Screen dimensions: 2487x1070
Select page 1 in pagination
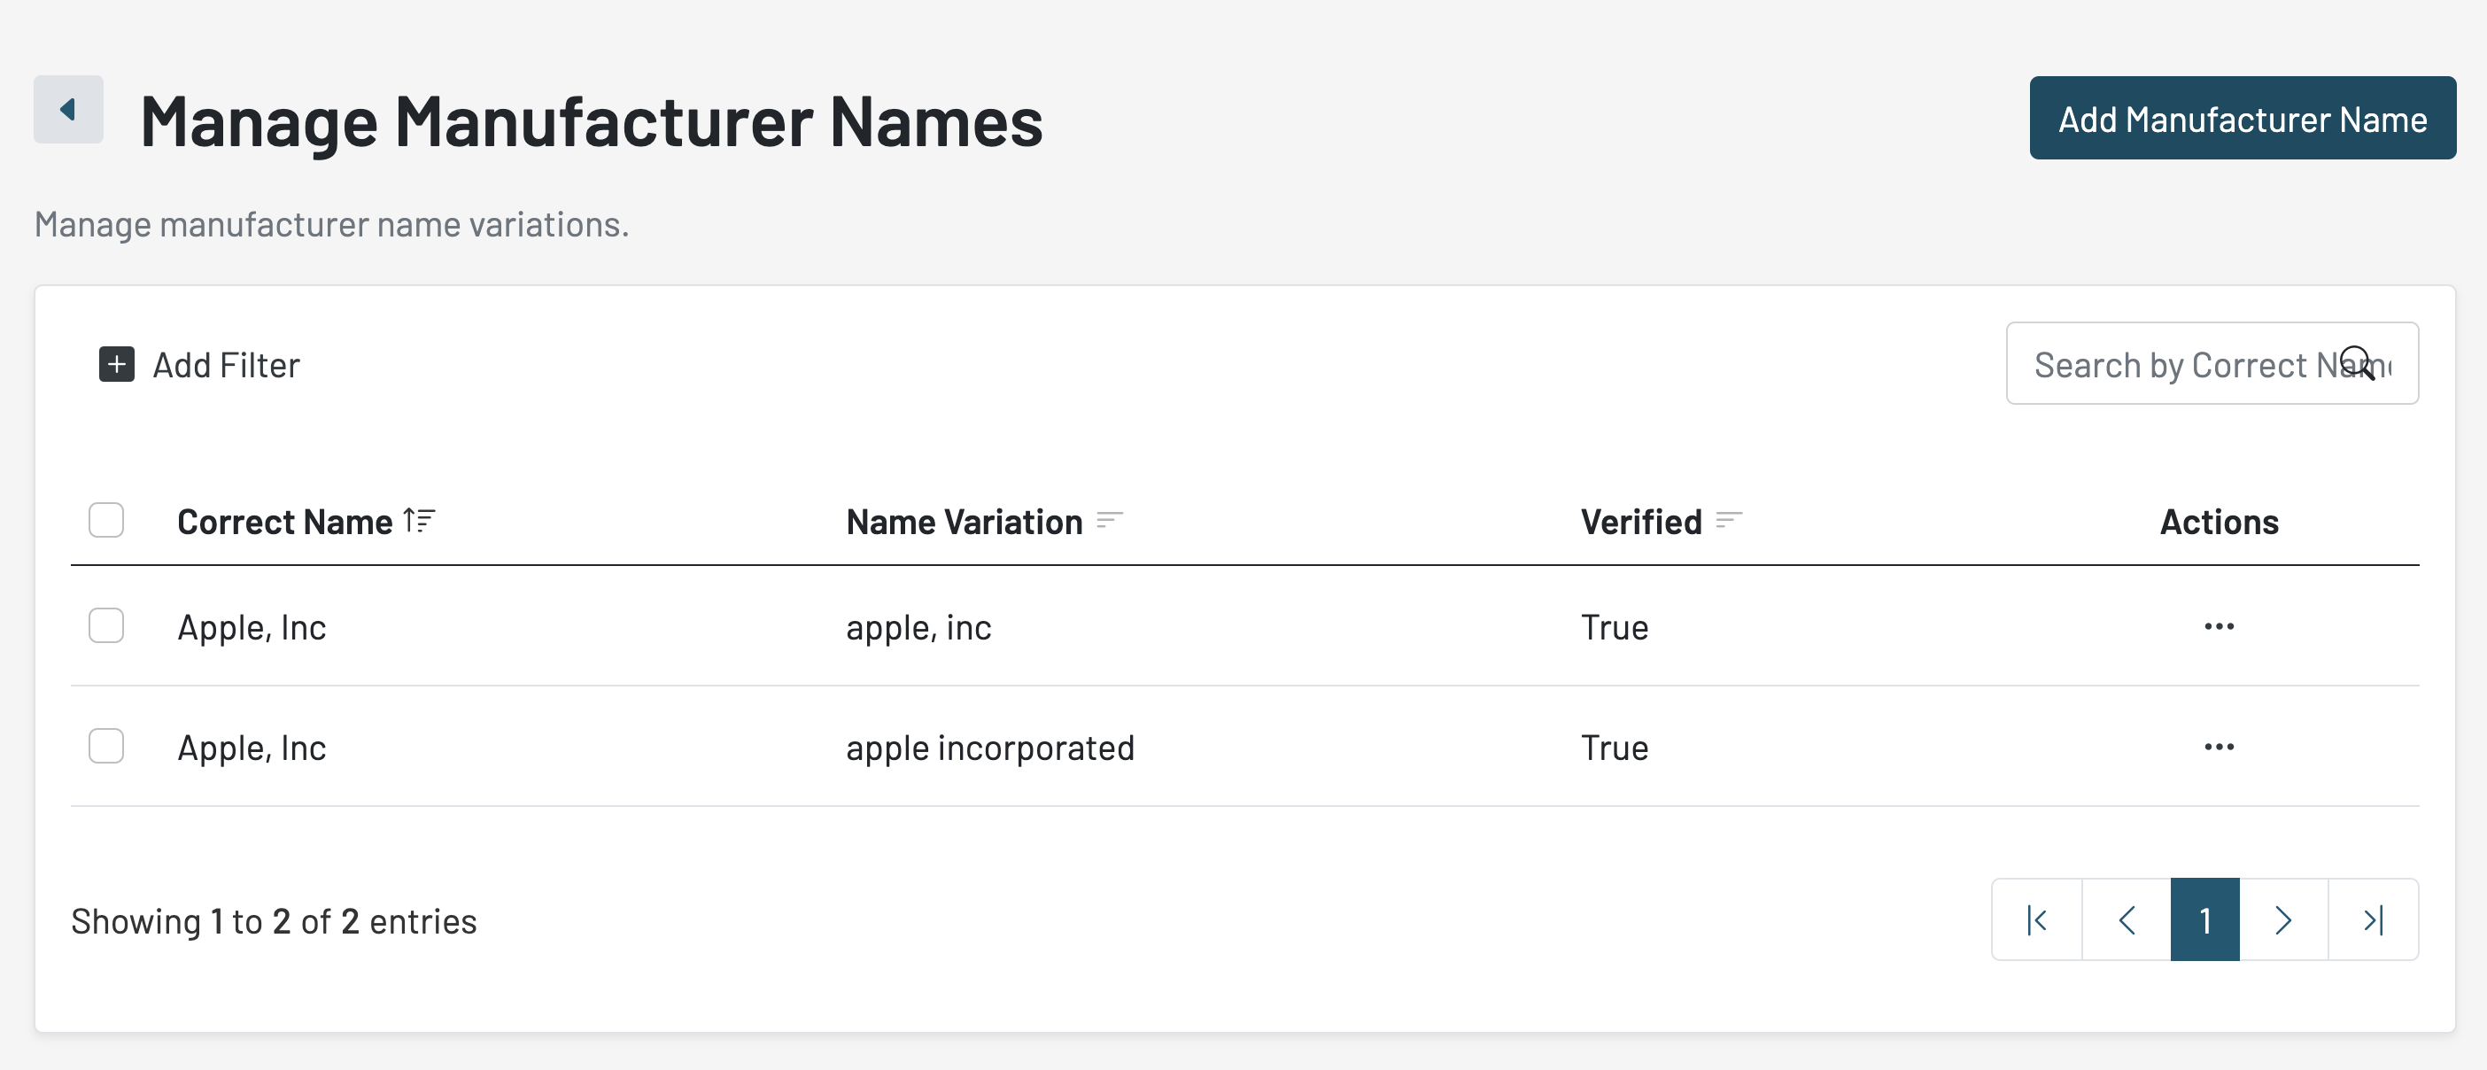pos(2204,920)
